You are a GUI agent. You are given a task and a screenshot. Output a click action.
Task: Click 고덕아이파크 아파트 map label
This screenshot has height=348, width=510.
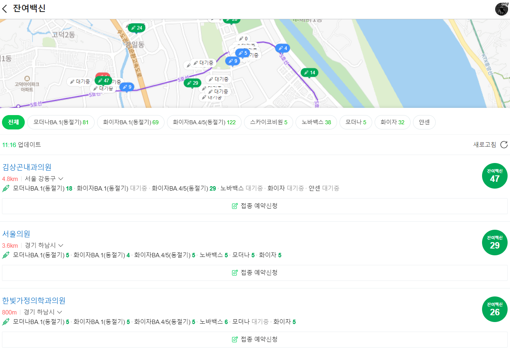27,87
